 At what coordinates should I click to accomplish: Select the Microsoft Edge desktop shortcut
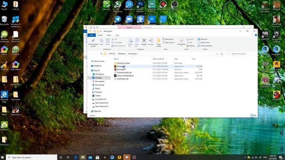click(x=4, y=97)
